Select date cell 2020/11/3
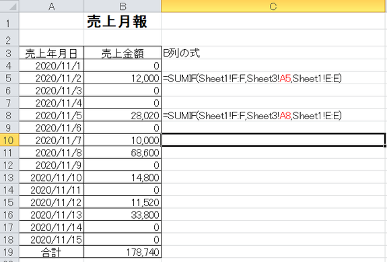Viewport: 387px width, 262px height. pos(52,90)
